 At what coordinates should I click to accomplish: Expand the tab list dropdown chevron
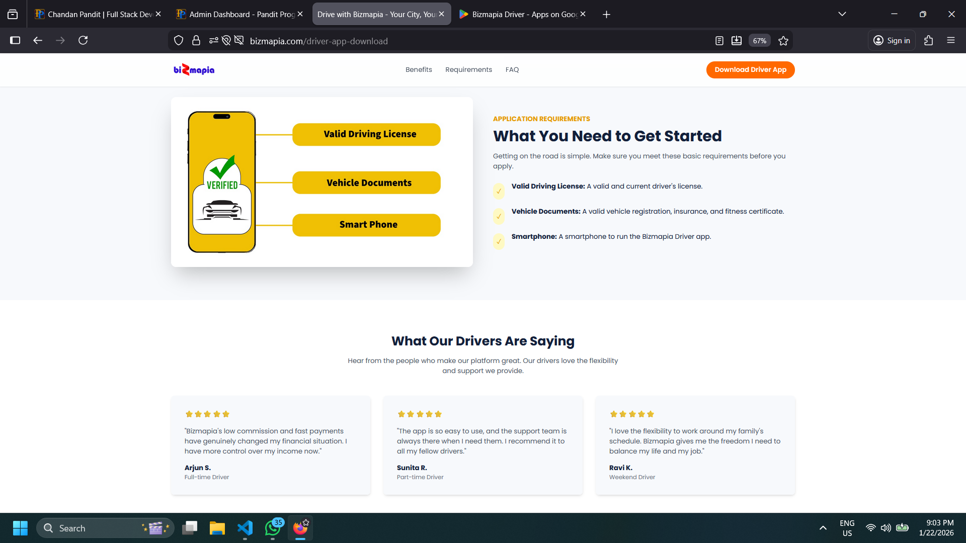coord(842,14)
